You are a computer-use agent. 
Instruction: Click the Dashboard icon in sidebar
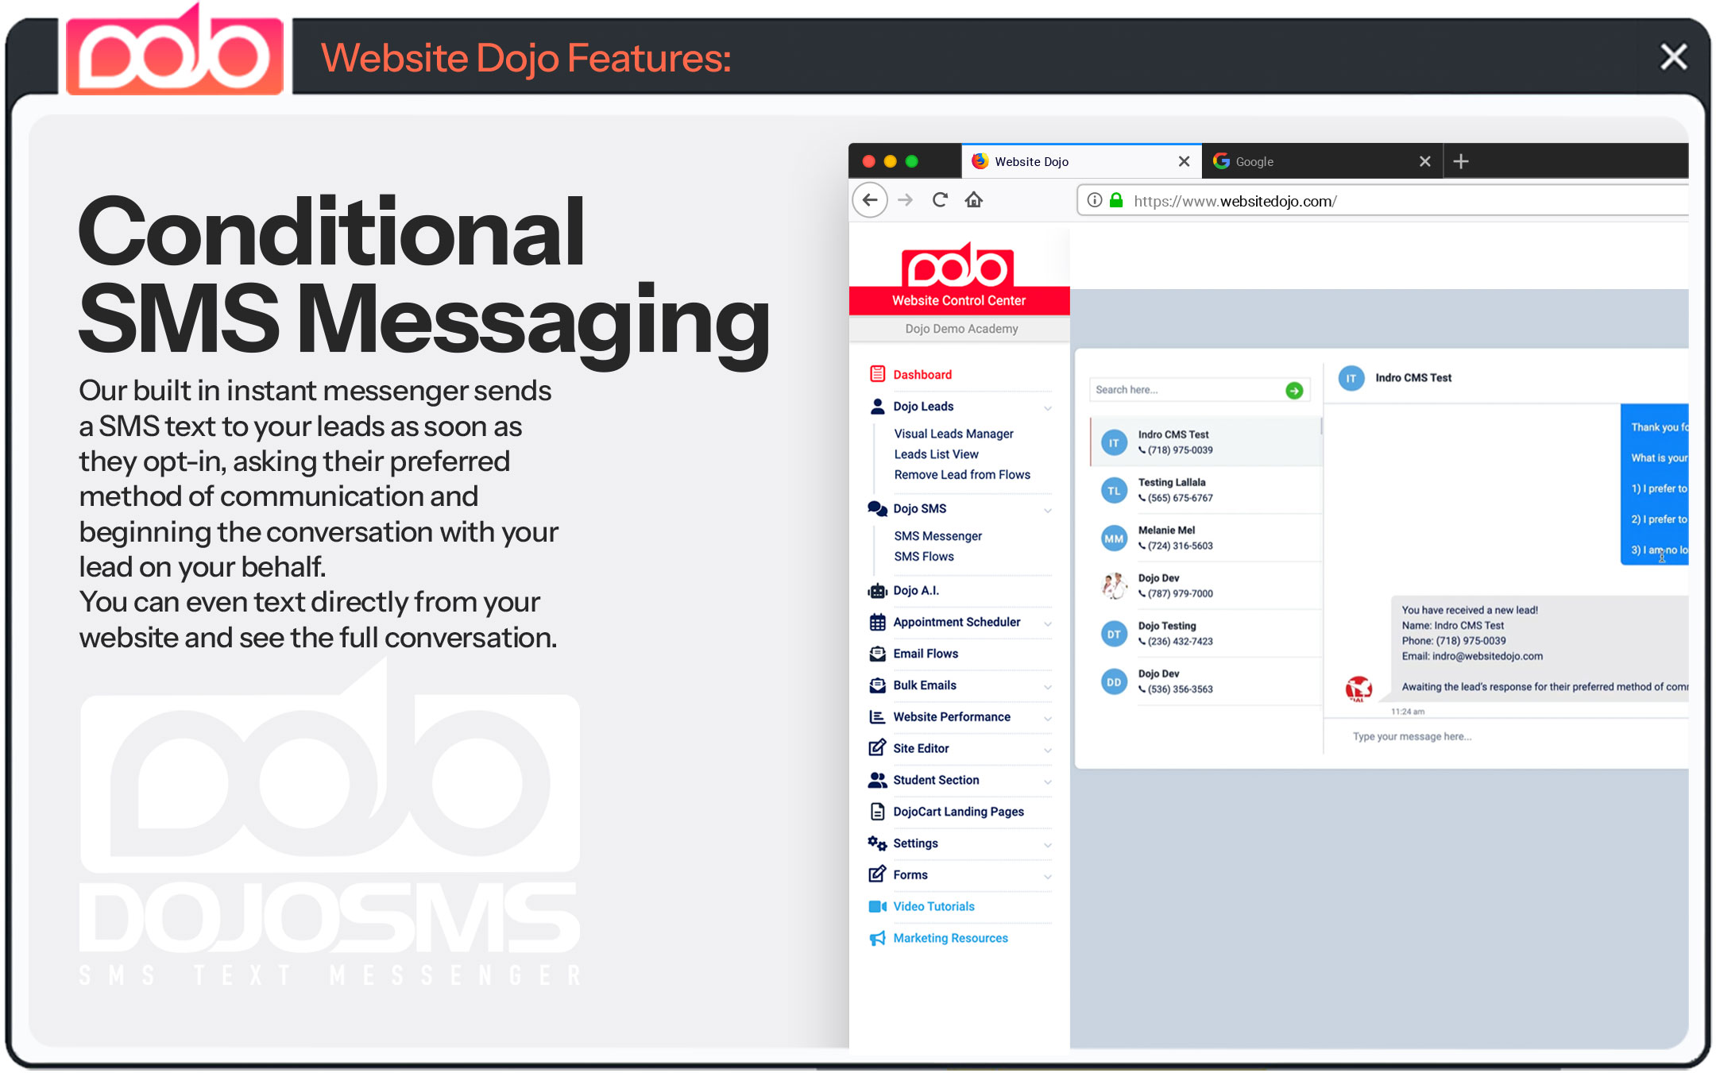[877, 374]
